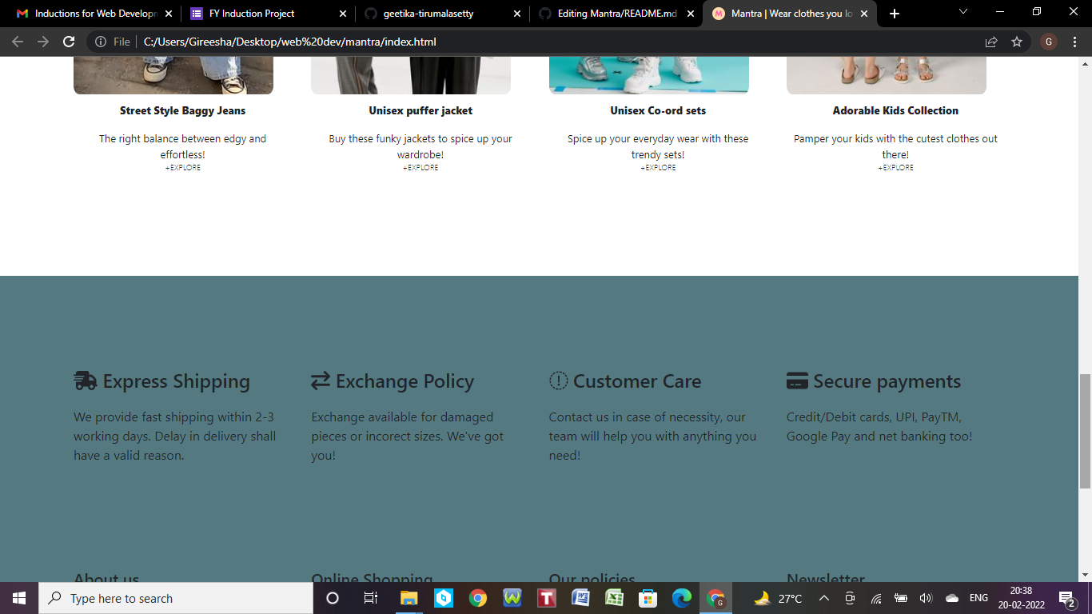This screenshot has width=1092, height=614.
Task: Launch Visual Studio Code from the taskbar
Action: (x=443, y=598)
